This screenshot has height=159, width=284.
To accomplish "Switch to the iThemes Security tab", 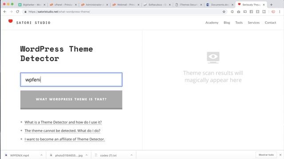I will (x=188, y=5).
